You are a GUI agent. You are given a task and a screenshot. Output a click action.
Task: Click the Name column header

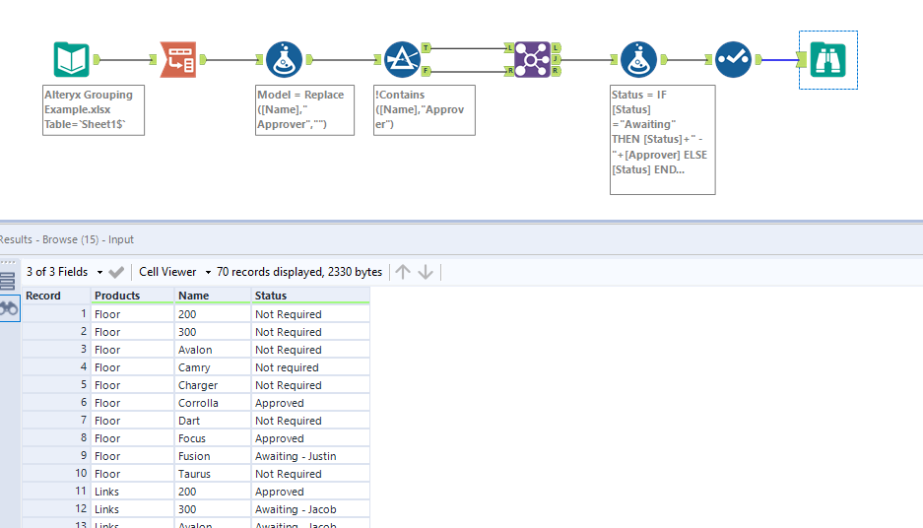[213, 296]
